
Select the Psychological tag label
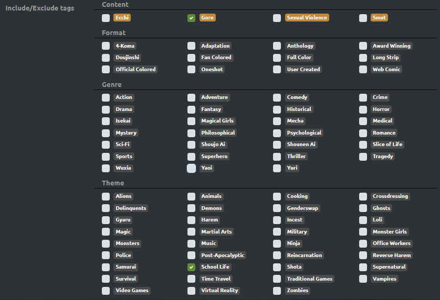304,133
